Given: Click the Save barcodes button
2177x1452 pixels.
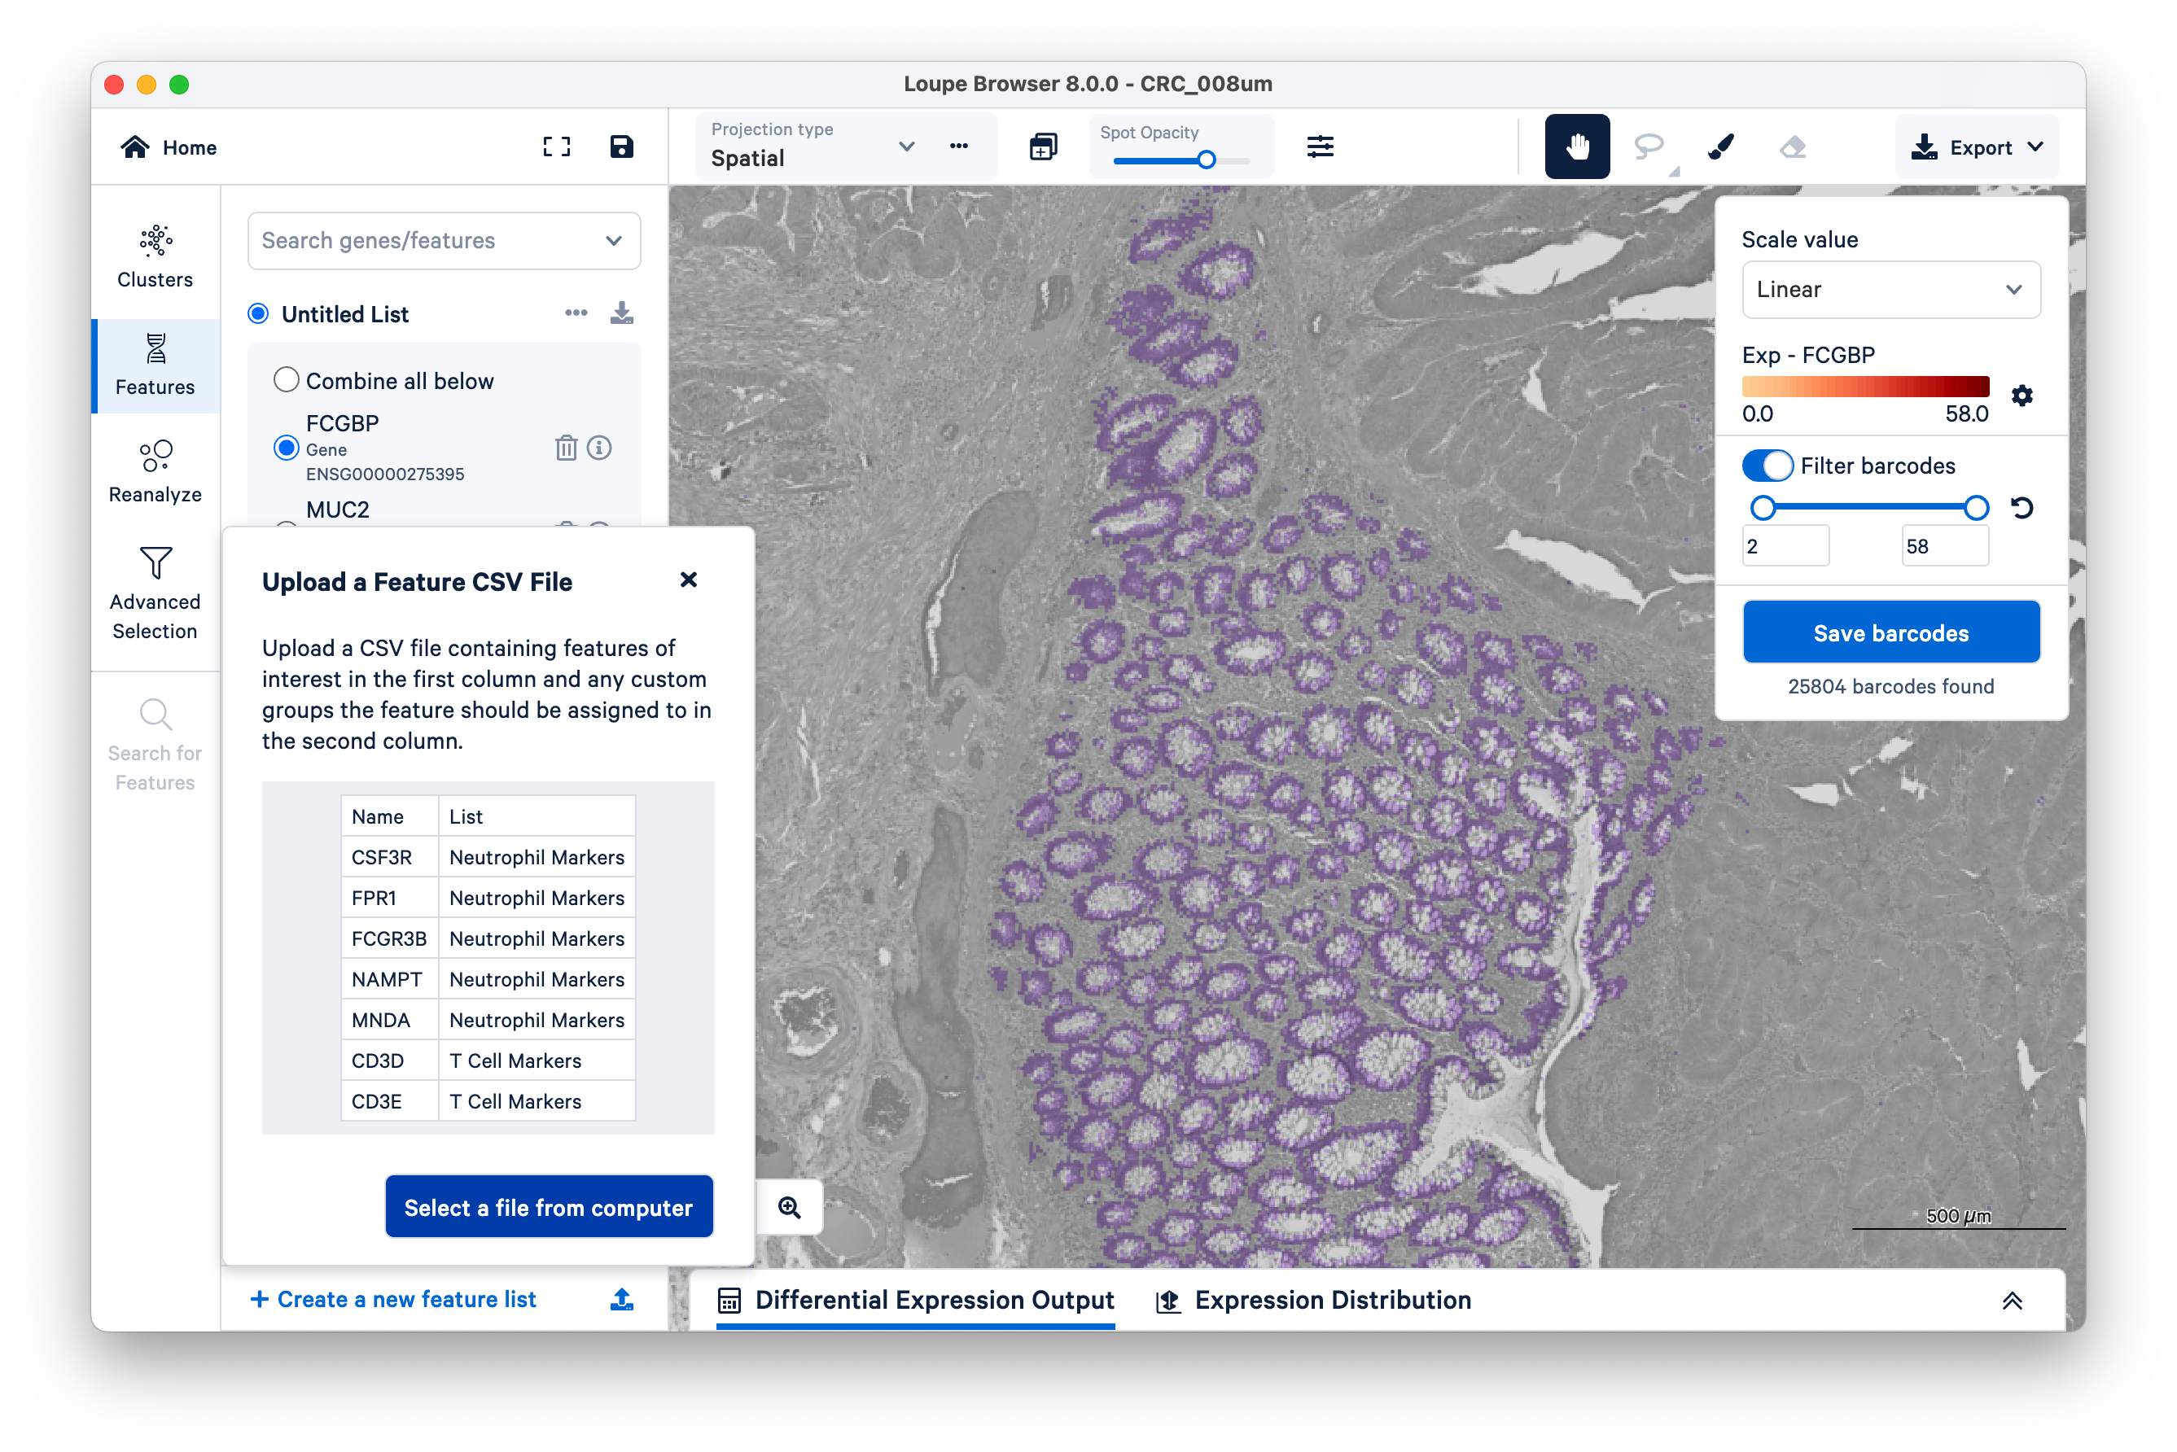Looking at the screenshot, I should pyautogui.click(x=1890, y=632).
